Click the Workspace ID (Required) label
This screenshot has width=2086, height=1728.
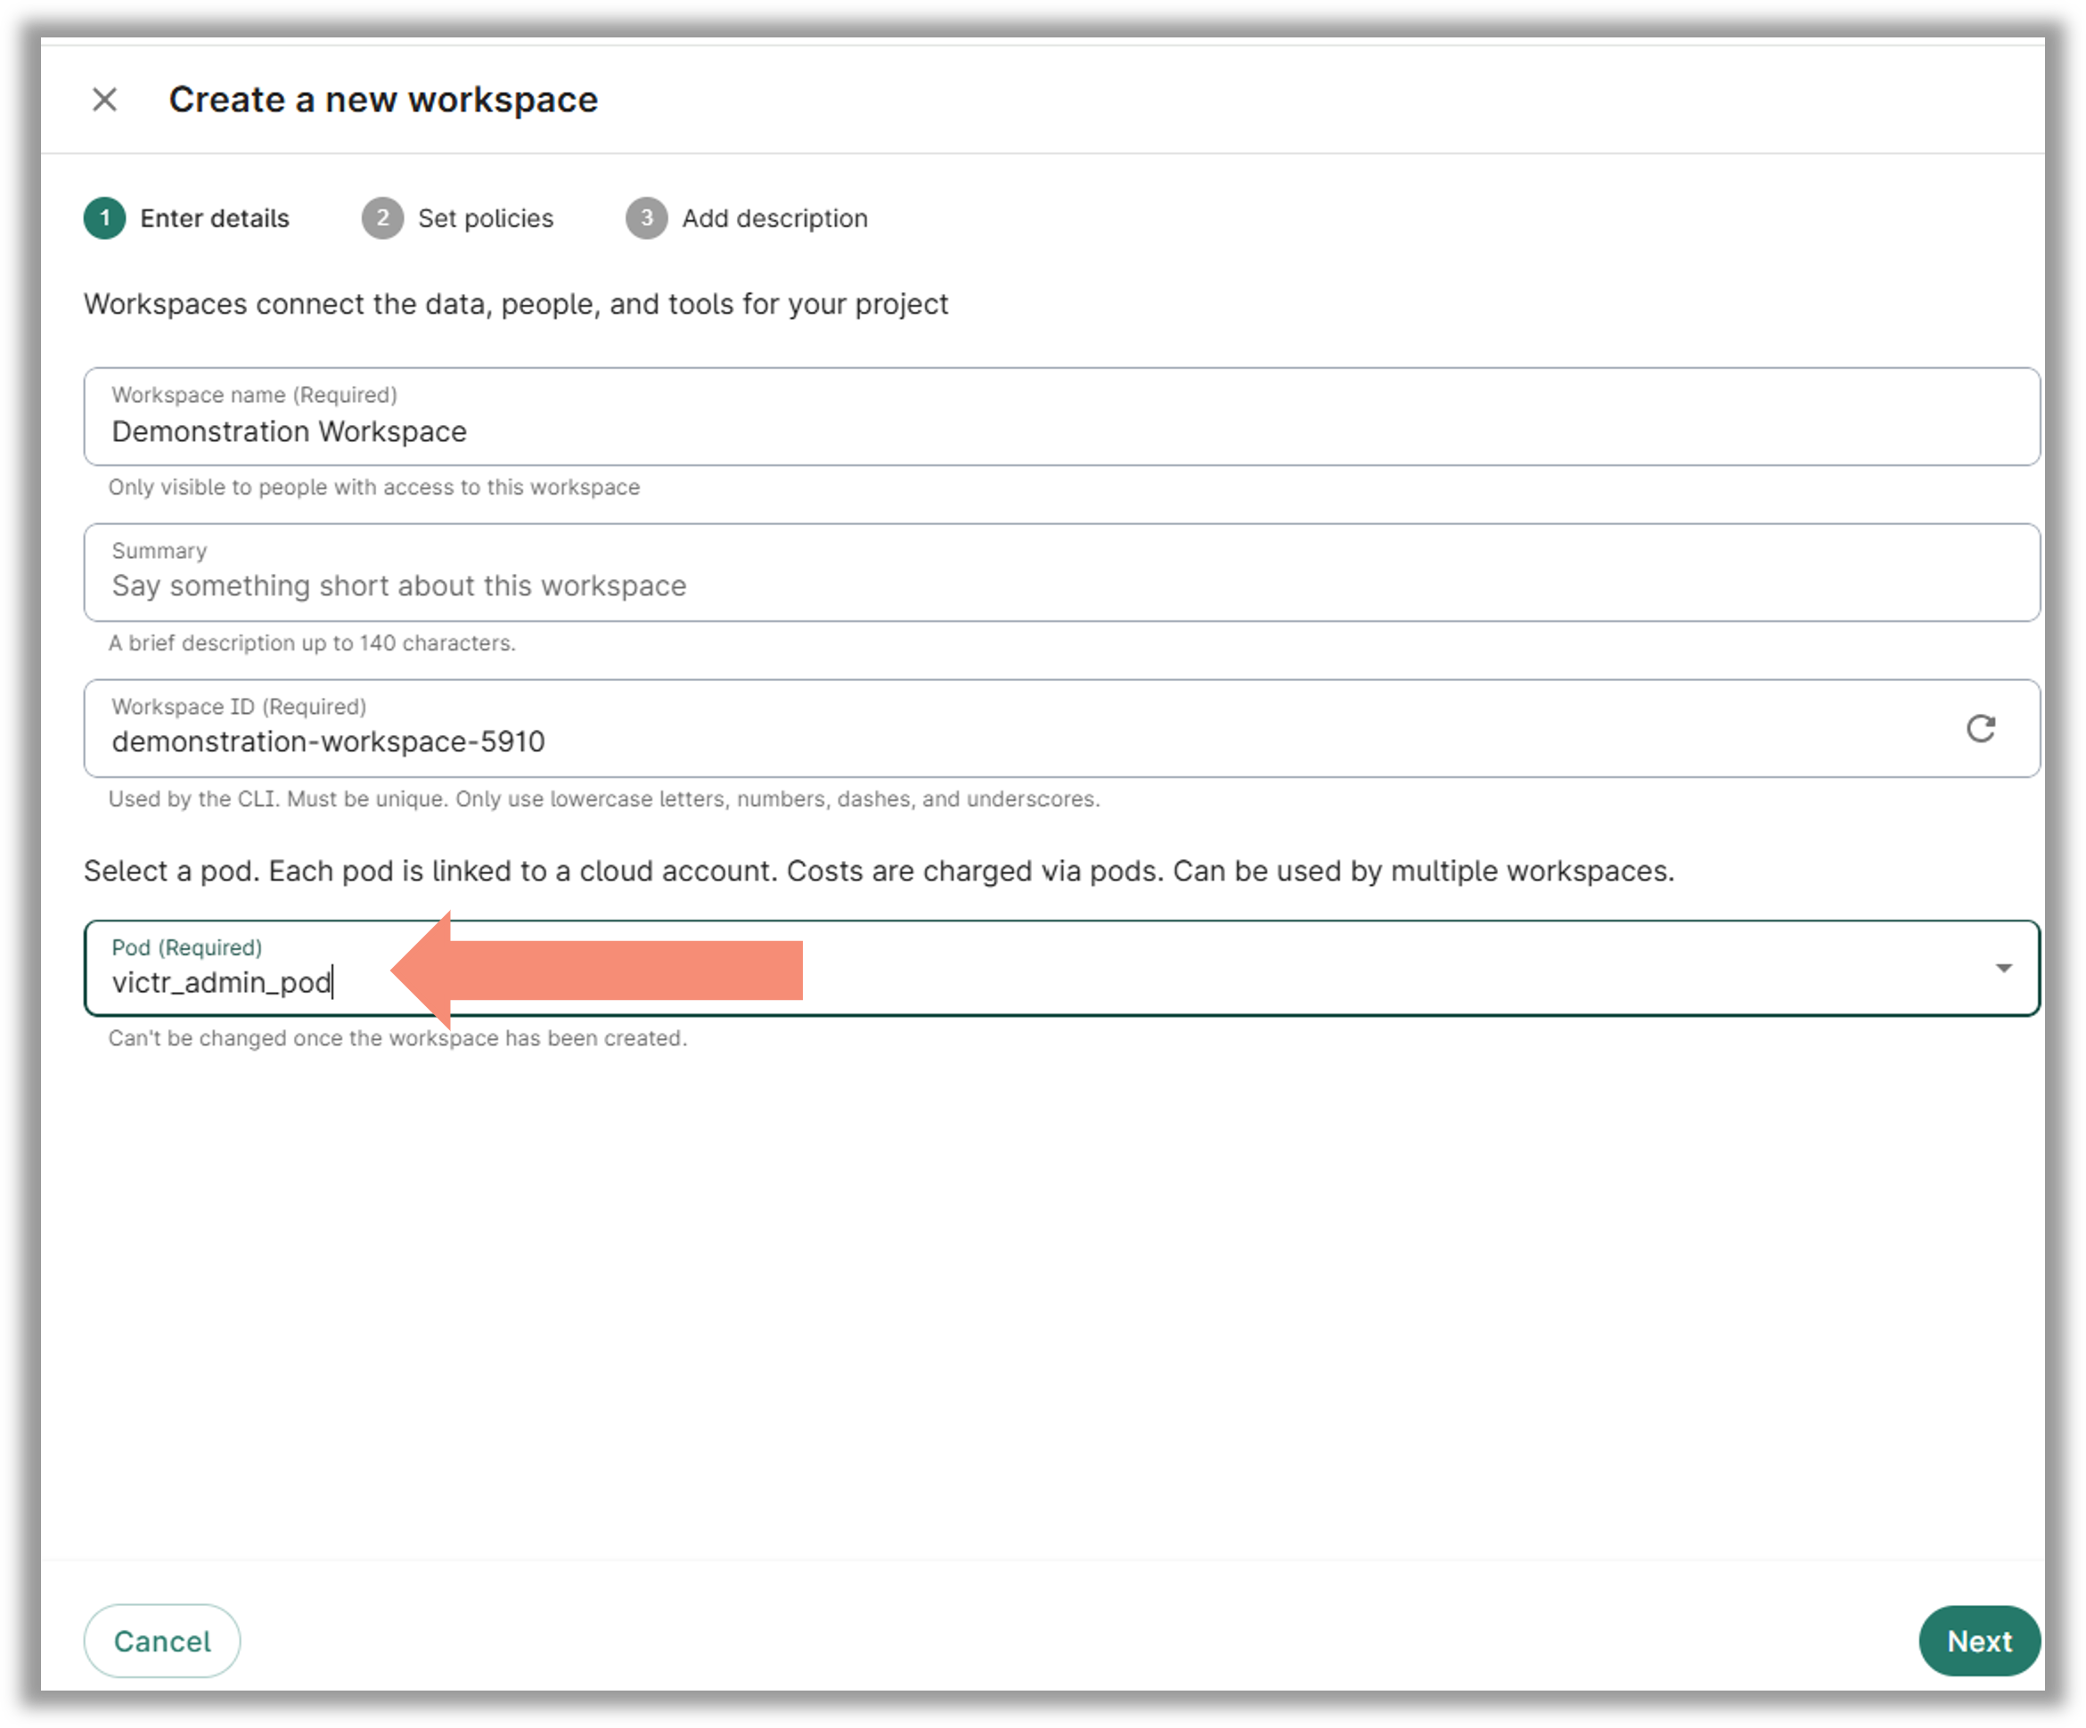point(239,707)
